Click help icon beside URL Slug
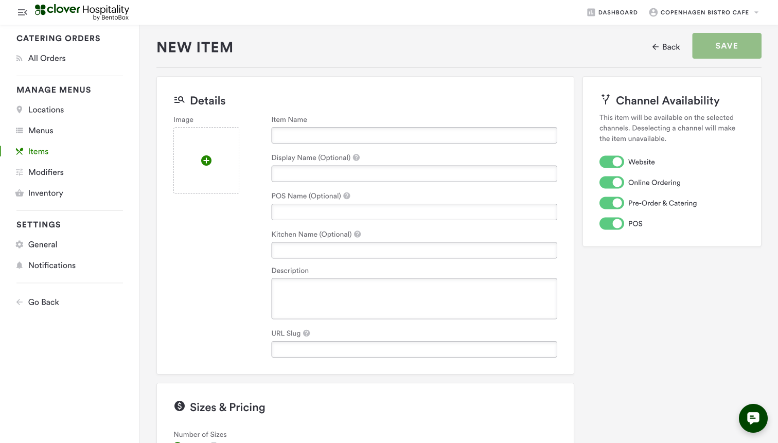Screen dimensions: 778x443 307,333
